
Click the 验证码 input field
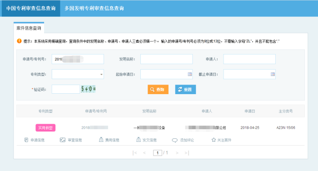66,89
